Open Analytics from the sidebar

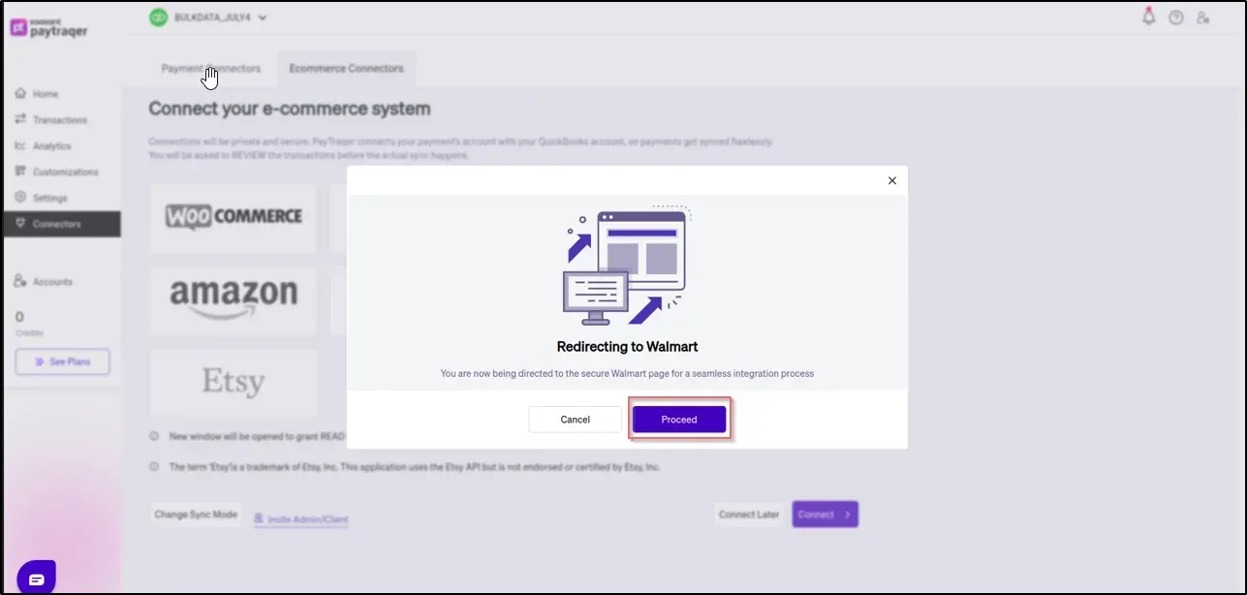(x=51, y=146)
